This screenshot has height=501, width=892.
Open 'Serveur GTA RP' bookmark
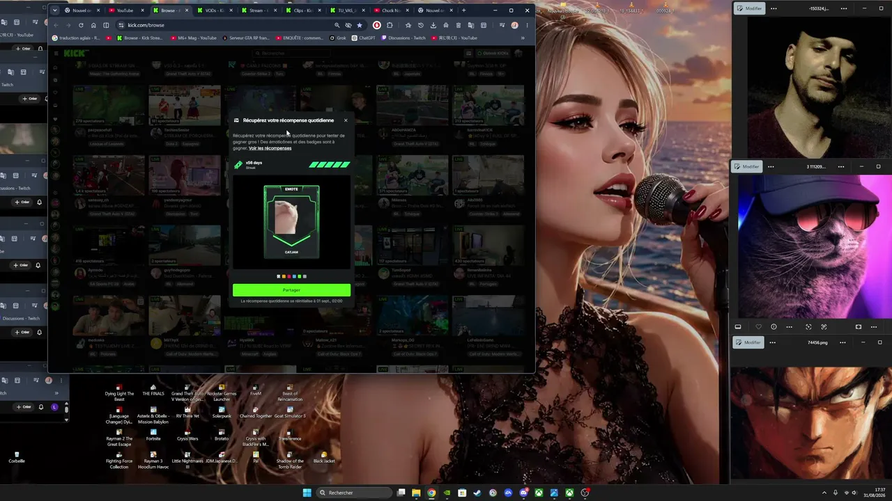[x=247, y=38]
